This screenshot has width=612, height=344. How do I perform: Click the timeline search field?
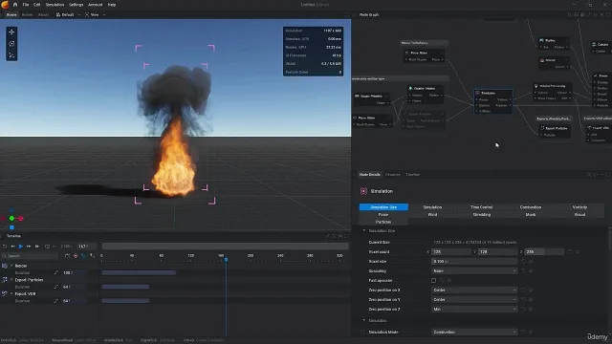(x=31, y=256)
